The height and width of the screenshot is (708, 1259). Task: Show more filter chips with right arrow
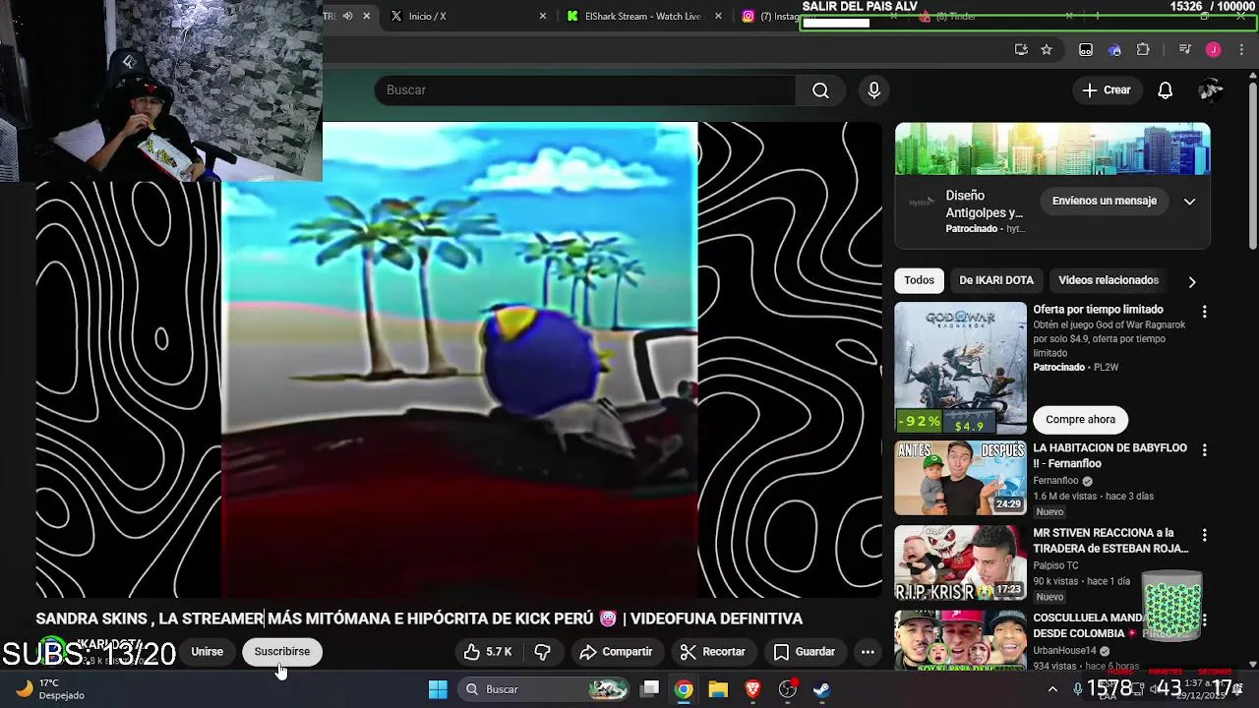point(1192,281)
